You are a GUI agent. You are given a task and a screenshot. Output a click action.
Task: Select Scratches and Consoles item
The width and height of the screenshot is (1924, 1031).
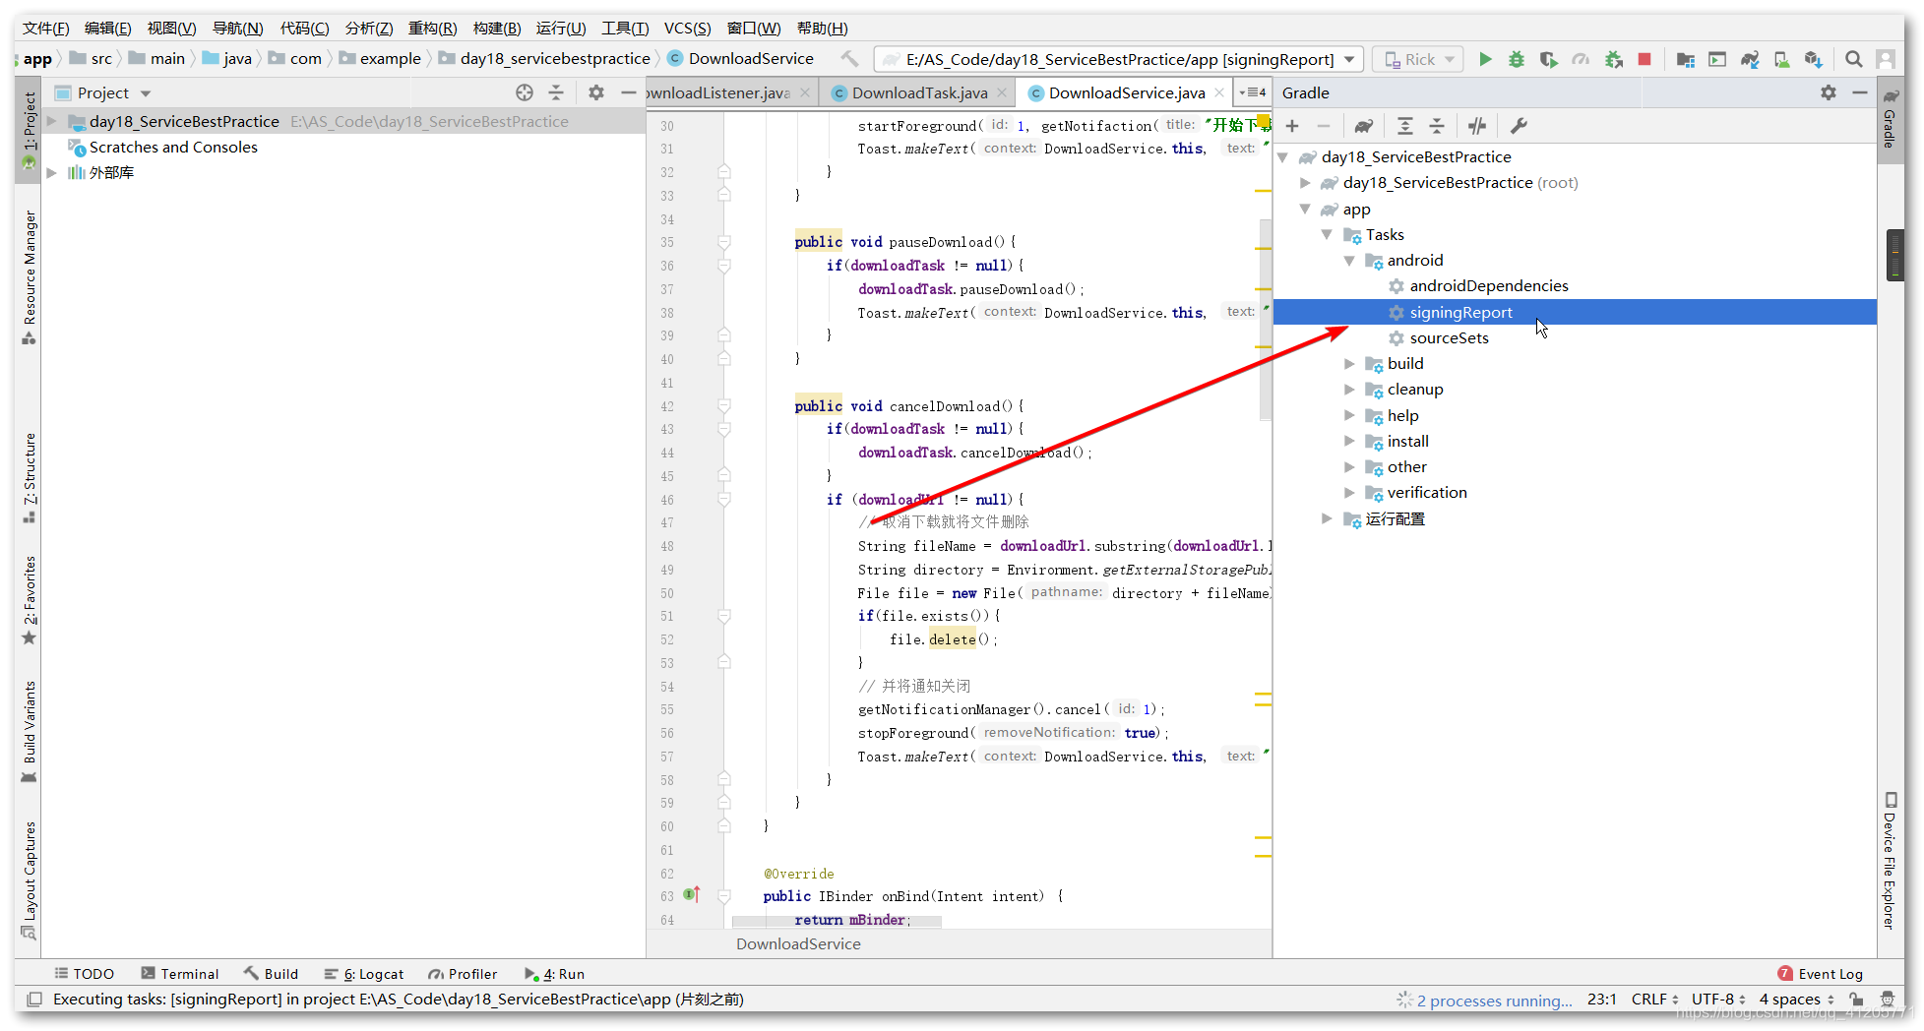tap(173, 148)
